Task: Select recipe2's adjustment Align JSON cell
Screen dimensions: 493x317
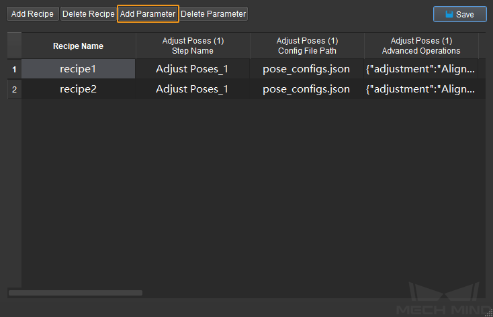Action: 421,89
